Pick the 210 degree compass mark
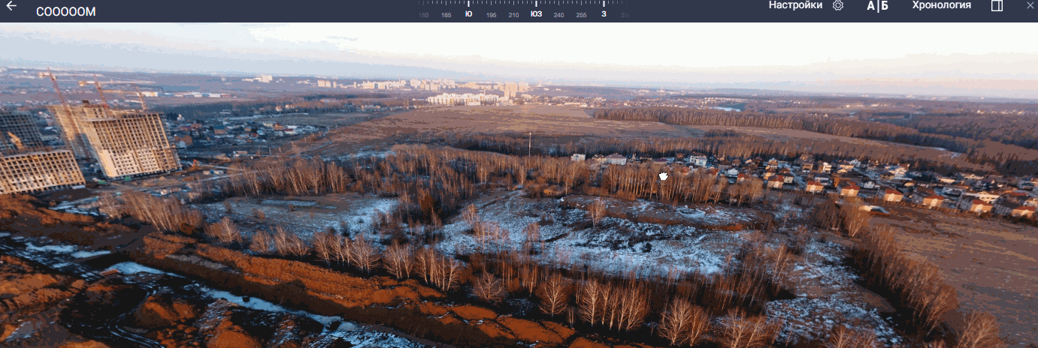 tap(513, 15)
